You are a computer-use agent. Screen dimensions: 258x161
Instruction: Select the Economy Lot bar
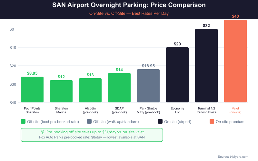tap(177, 75)
